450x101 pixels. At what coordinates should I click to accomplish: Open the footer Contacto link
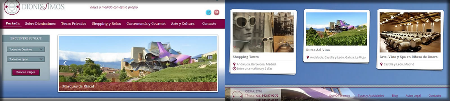[435, 96]
